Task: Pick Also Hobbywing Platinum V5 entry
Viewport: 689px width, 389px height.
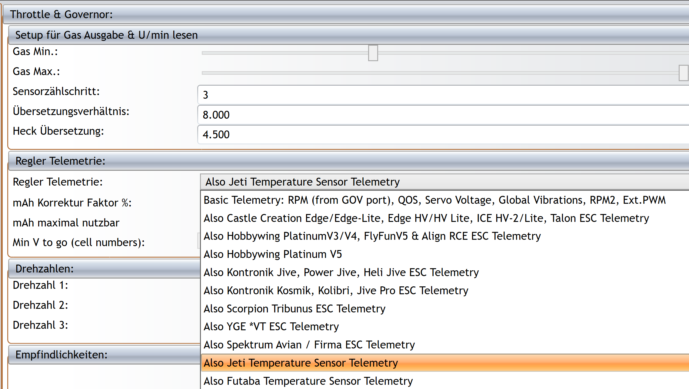Action: [x=272, y=254]
